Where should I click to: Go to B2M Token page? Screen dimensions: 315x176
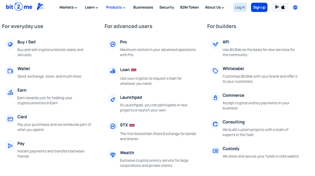(x=190, y=7)
